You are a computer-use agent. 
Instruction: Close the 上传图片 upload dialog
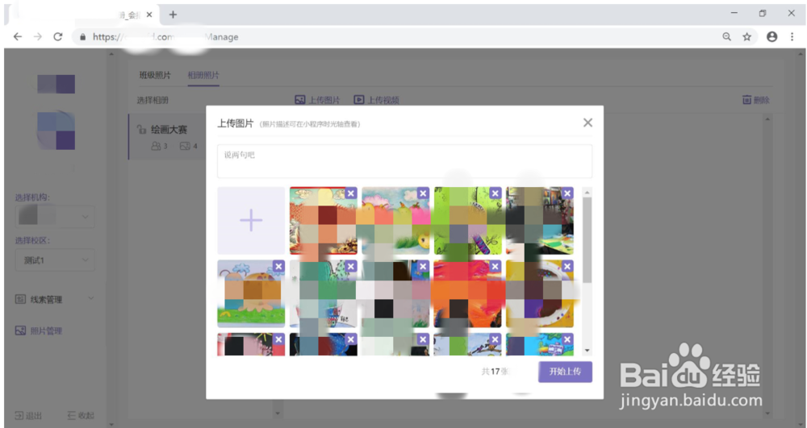(587, 123)
